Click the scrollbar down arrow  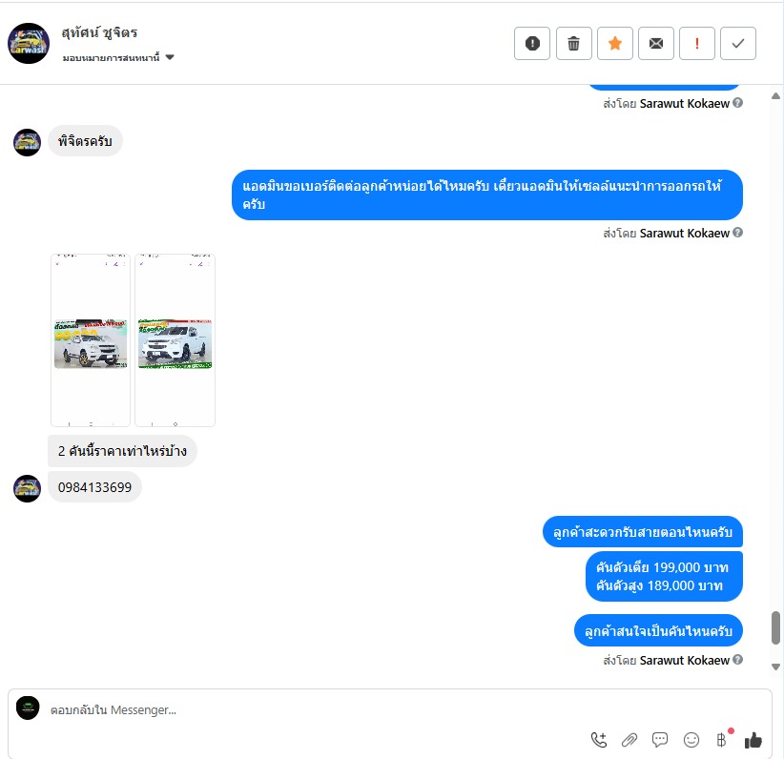pyautogui.click(x=775, y=667)
